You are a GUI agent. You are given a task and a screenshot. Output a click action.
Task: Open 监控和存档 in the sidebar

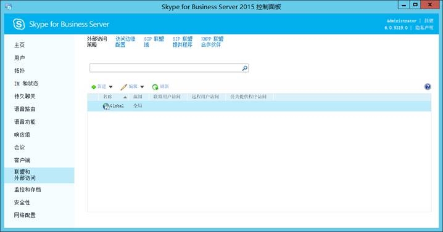[x=27, y=190]
